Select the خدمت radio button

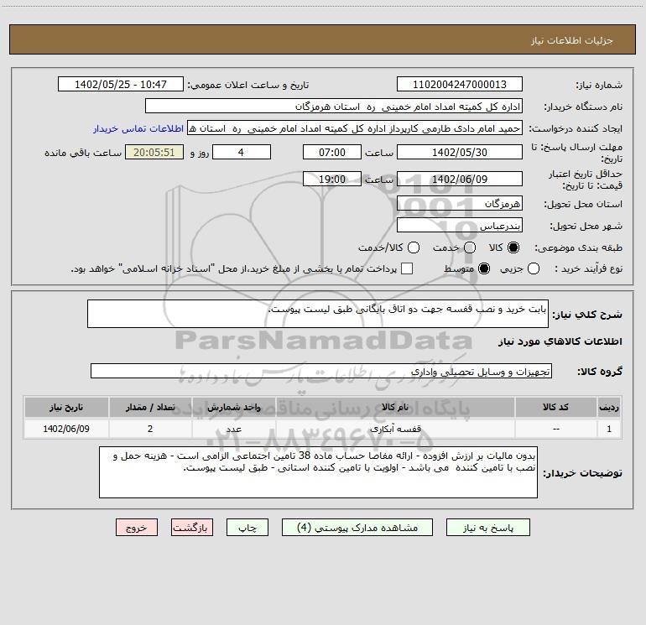pyautogui.click(x=470, y=247)
